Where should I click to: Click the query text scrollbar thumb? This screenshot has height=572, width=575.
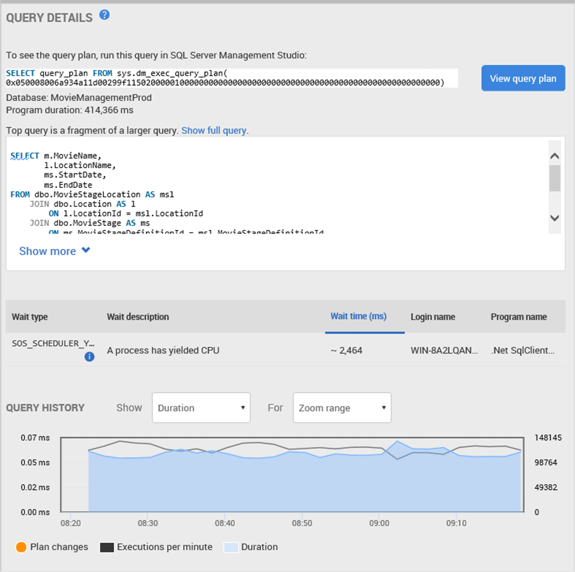click(x=555, y=178)
